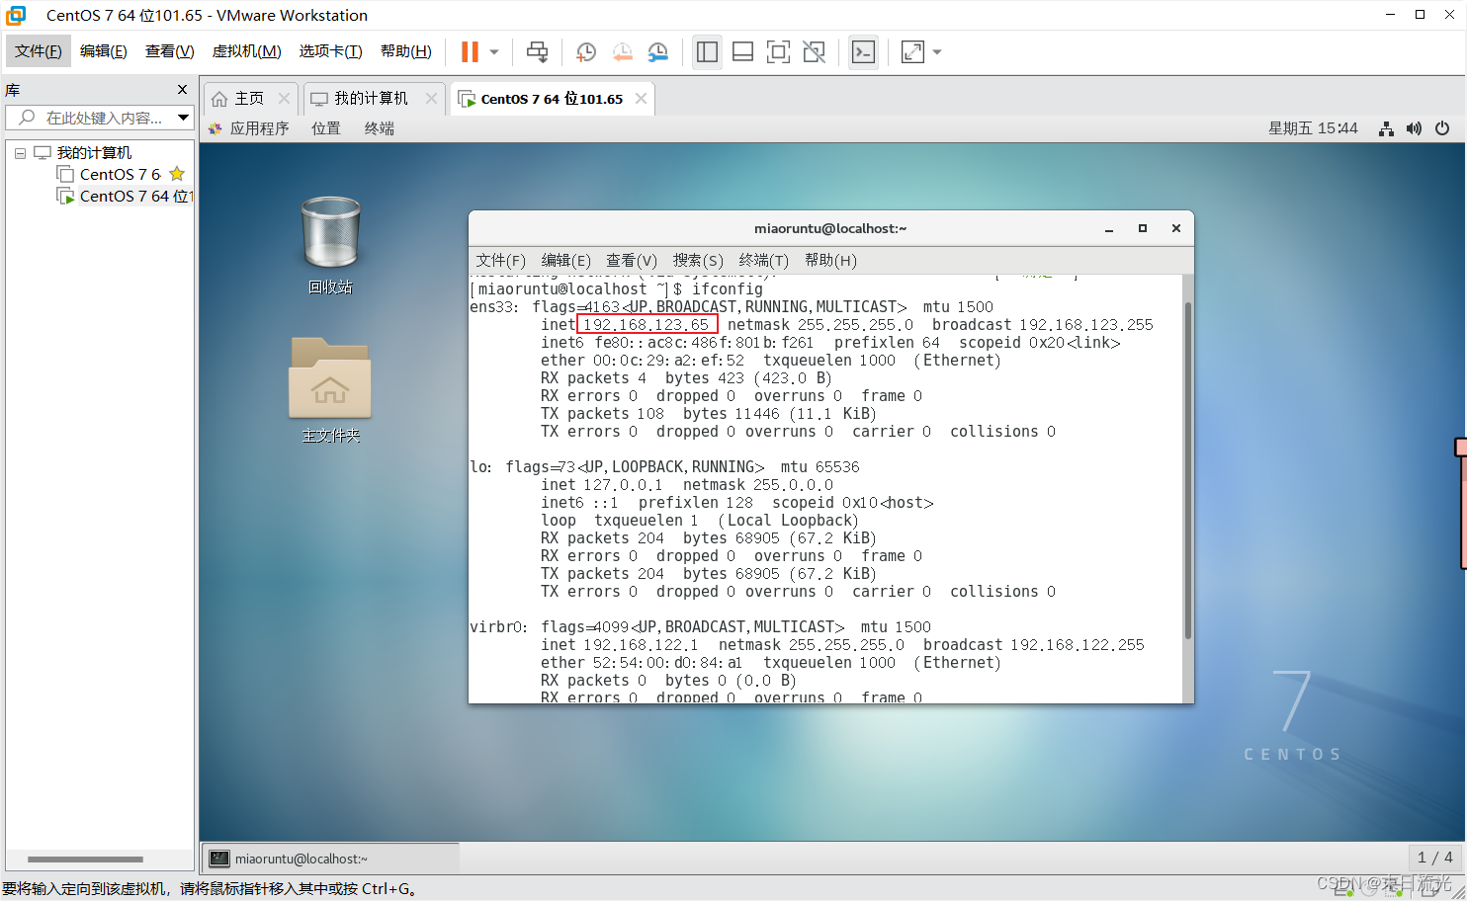Image resolution: width=1467 pixels, height=901 pixels.
Task: Click the terminal vertical scrollbar
Action: (1187, 472)
